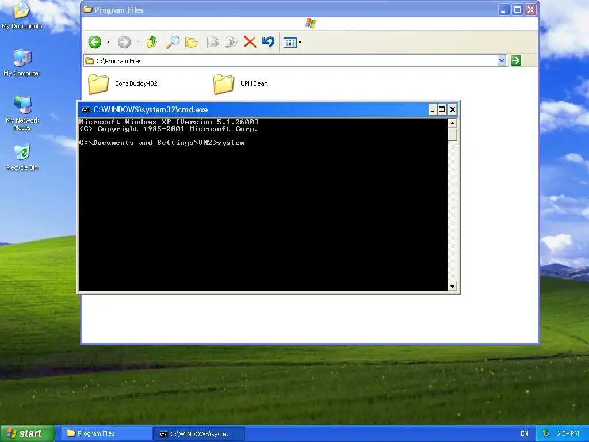Screen dimensions: 589x442
Task: Toggle the Folders pane icon
Action: coord(191,43)
